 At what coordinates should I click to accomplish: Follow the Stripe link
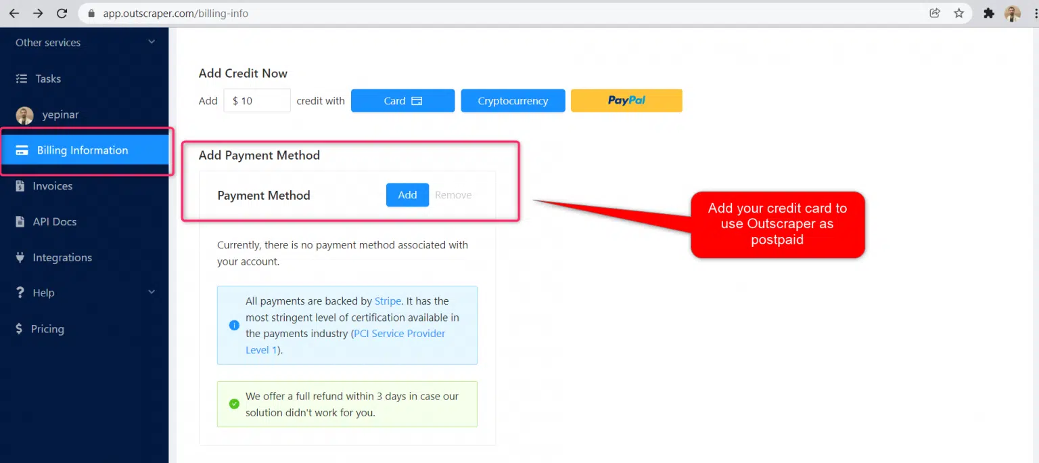coord(388,301)
